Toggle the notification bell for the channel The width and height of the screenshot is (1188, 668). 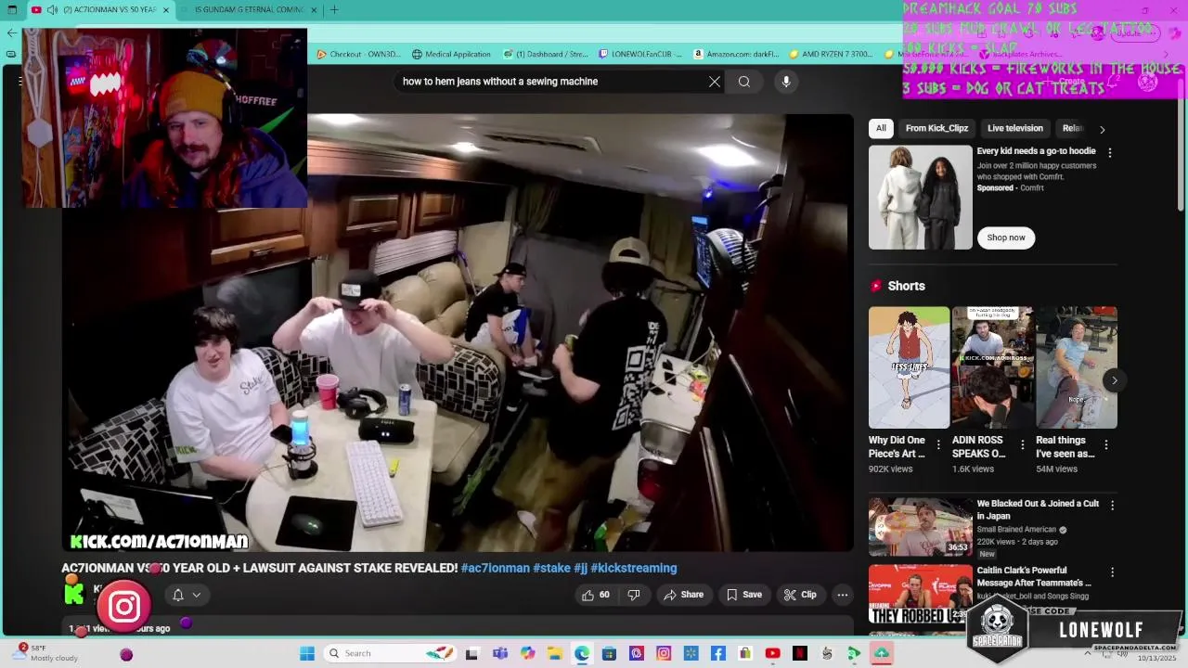(x=178, y=595)
